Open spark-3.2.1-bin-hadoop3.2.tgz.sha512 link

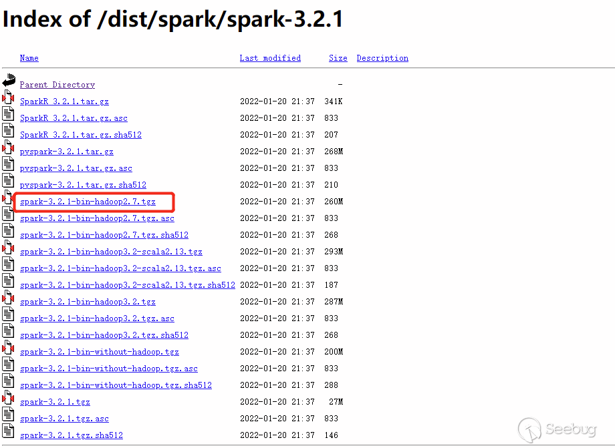(x=104, y=335)
